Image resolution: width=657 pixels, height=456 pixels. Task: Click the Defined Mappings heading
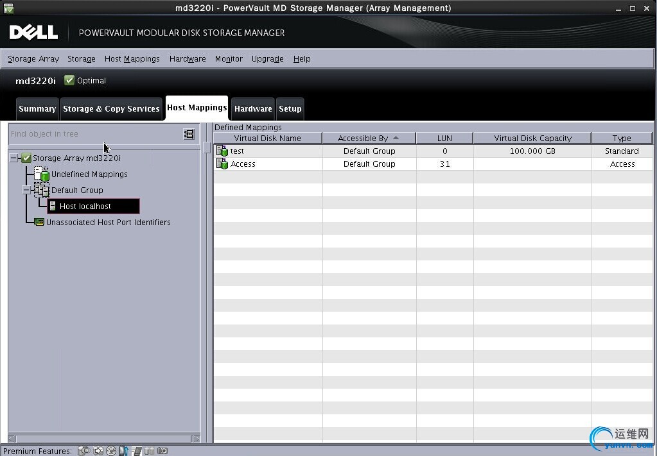[248, 127]
